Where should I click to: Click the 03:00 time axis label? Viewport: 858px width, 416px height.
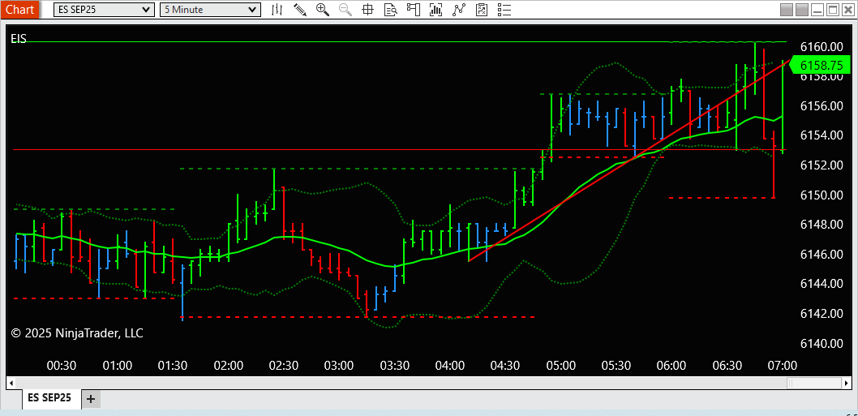(339, 365)
